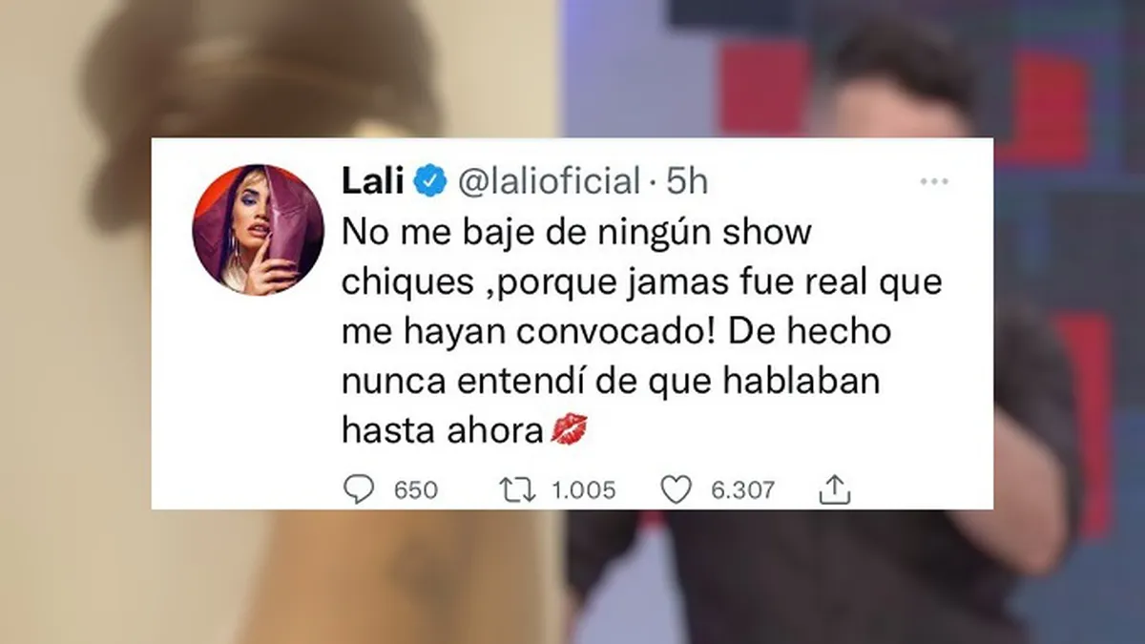Click the red kiss lips emoji

571,431
